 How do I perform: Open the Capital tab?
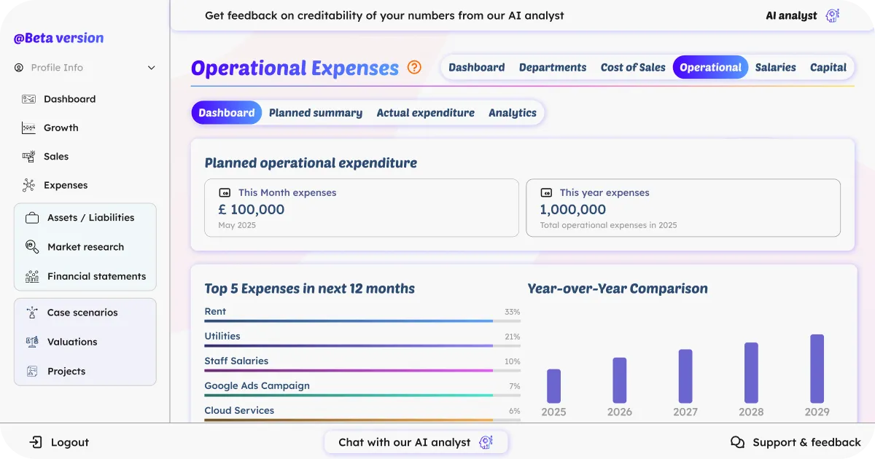tap(828, 68)
